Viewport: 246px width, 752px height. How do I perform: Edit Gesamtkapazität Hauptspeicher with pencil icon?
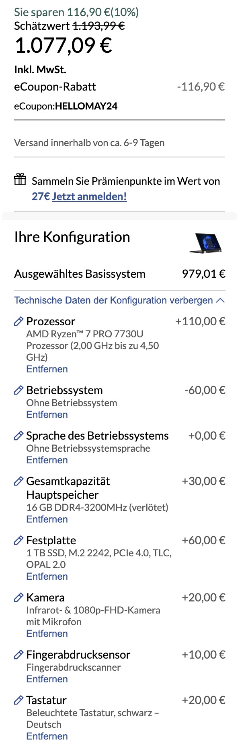point(18,481)
